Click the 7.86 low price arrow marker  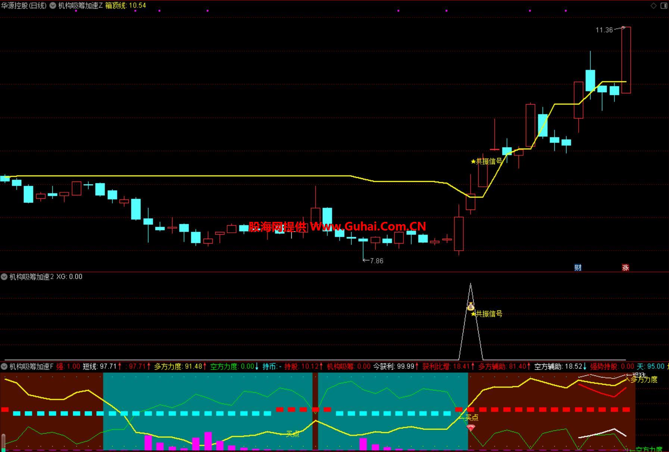373,261
